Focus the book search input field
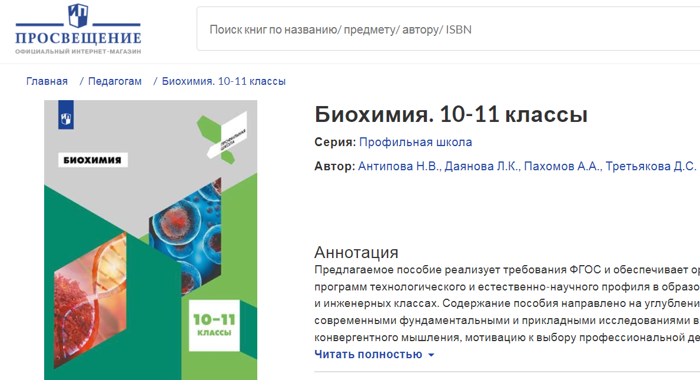Viewport: 700px width, 380px height. pyautogui.click(x=447, y=29)
